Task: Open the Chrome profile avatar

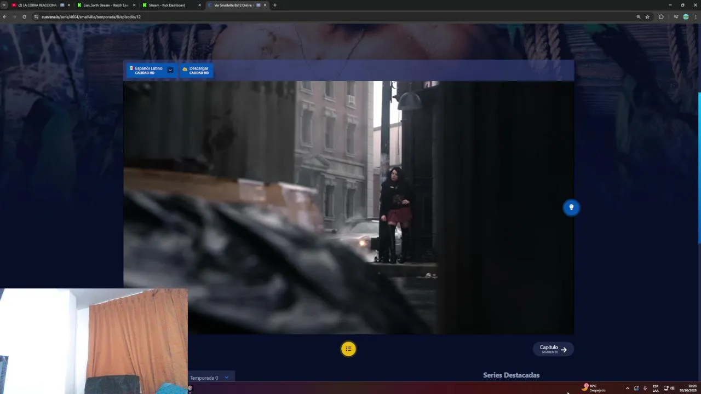Action: pyautogui.click(x=686, y=17)
